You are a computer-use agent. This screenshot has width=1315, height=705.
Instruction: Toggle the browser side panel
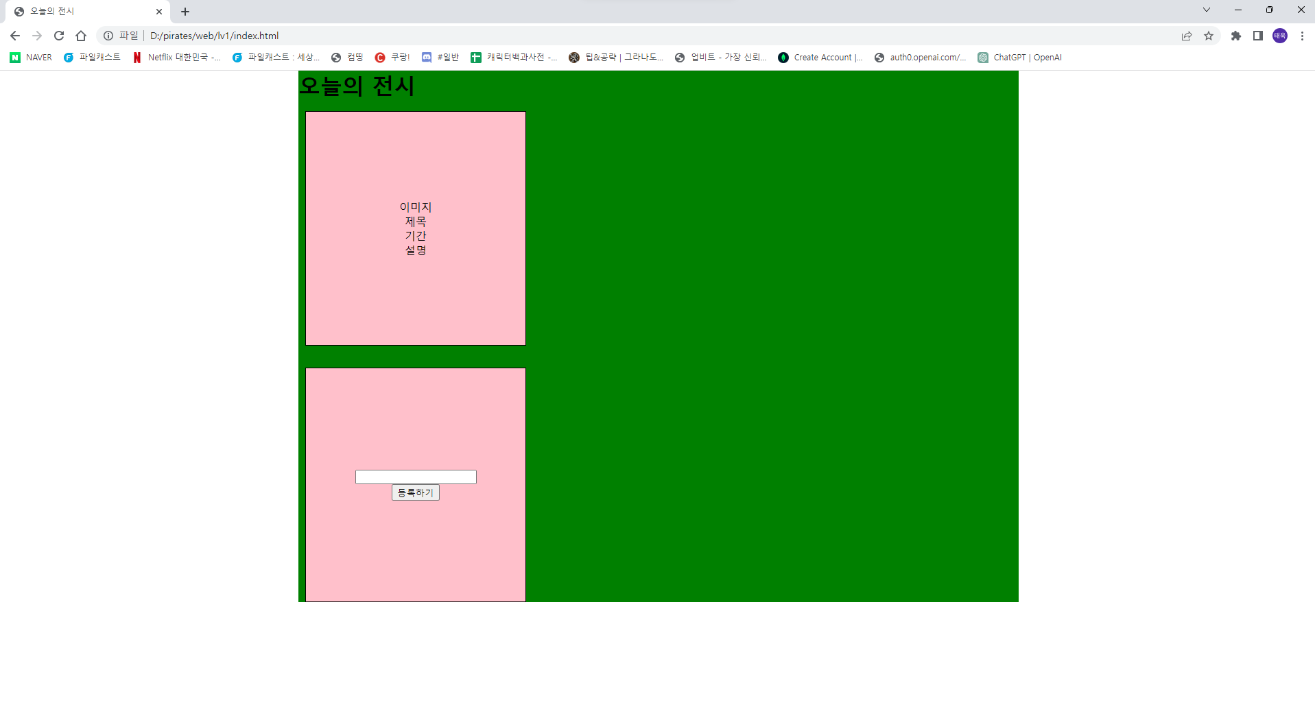coord(1258,36)
